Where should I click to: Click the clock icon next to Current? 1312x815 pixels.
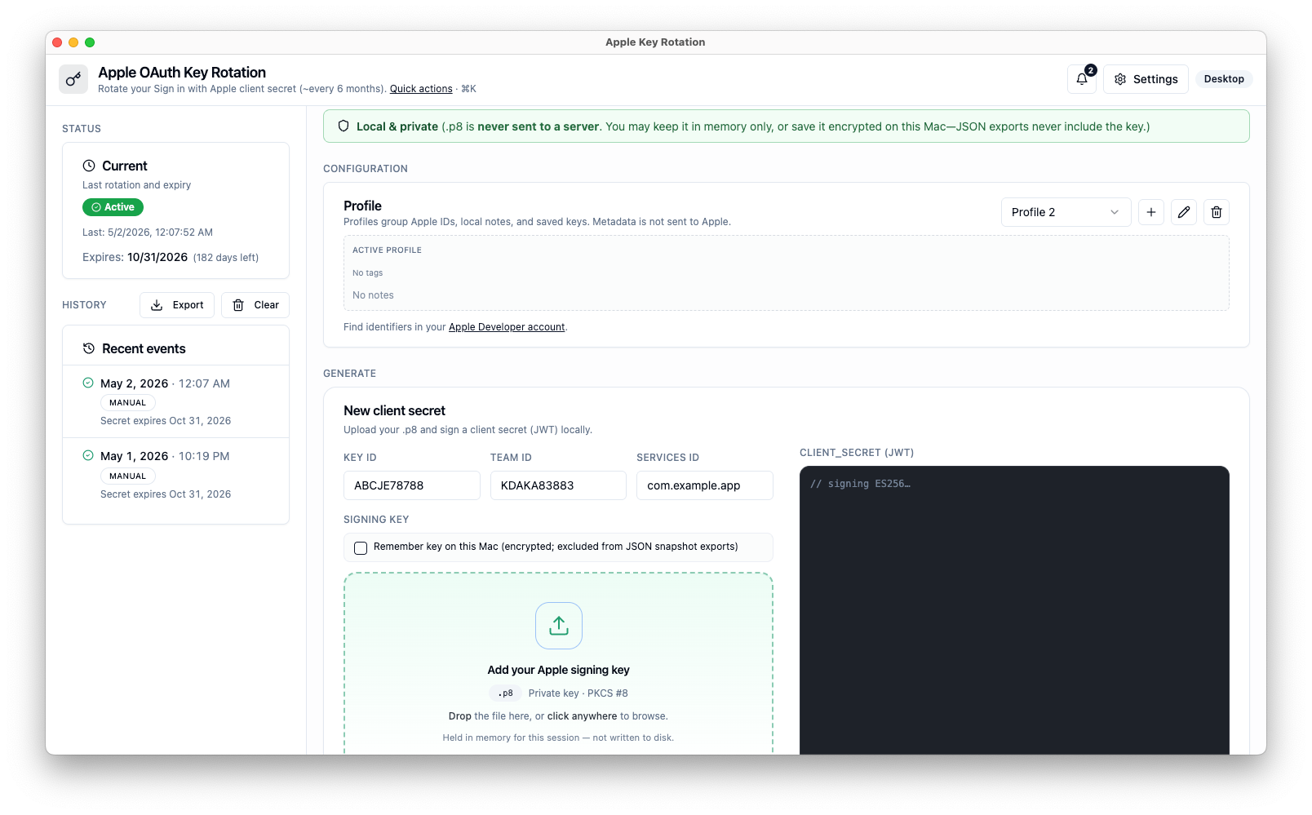(89, 166)
